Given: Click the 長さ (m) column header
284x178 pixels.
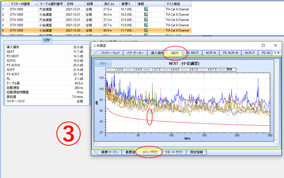Looking at the screenshot, I should tap(111, 4).
